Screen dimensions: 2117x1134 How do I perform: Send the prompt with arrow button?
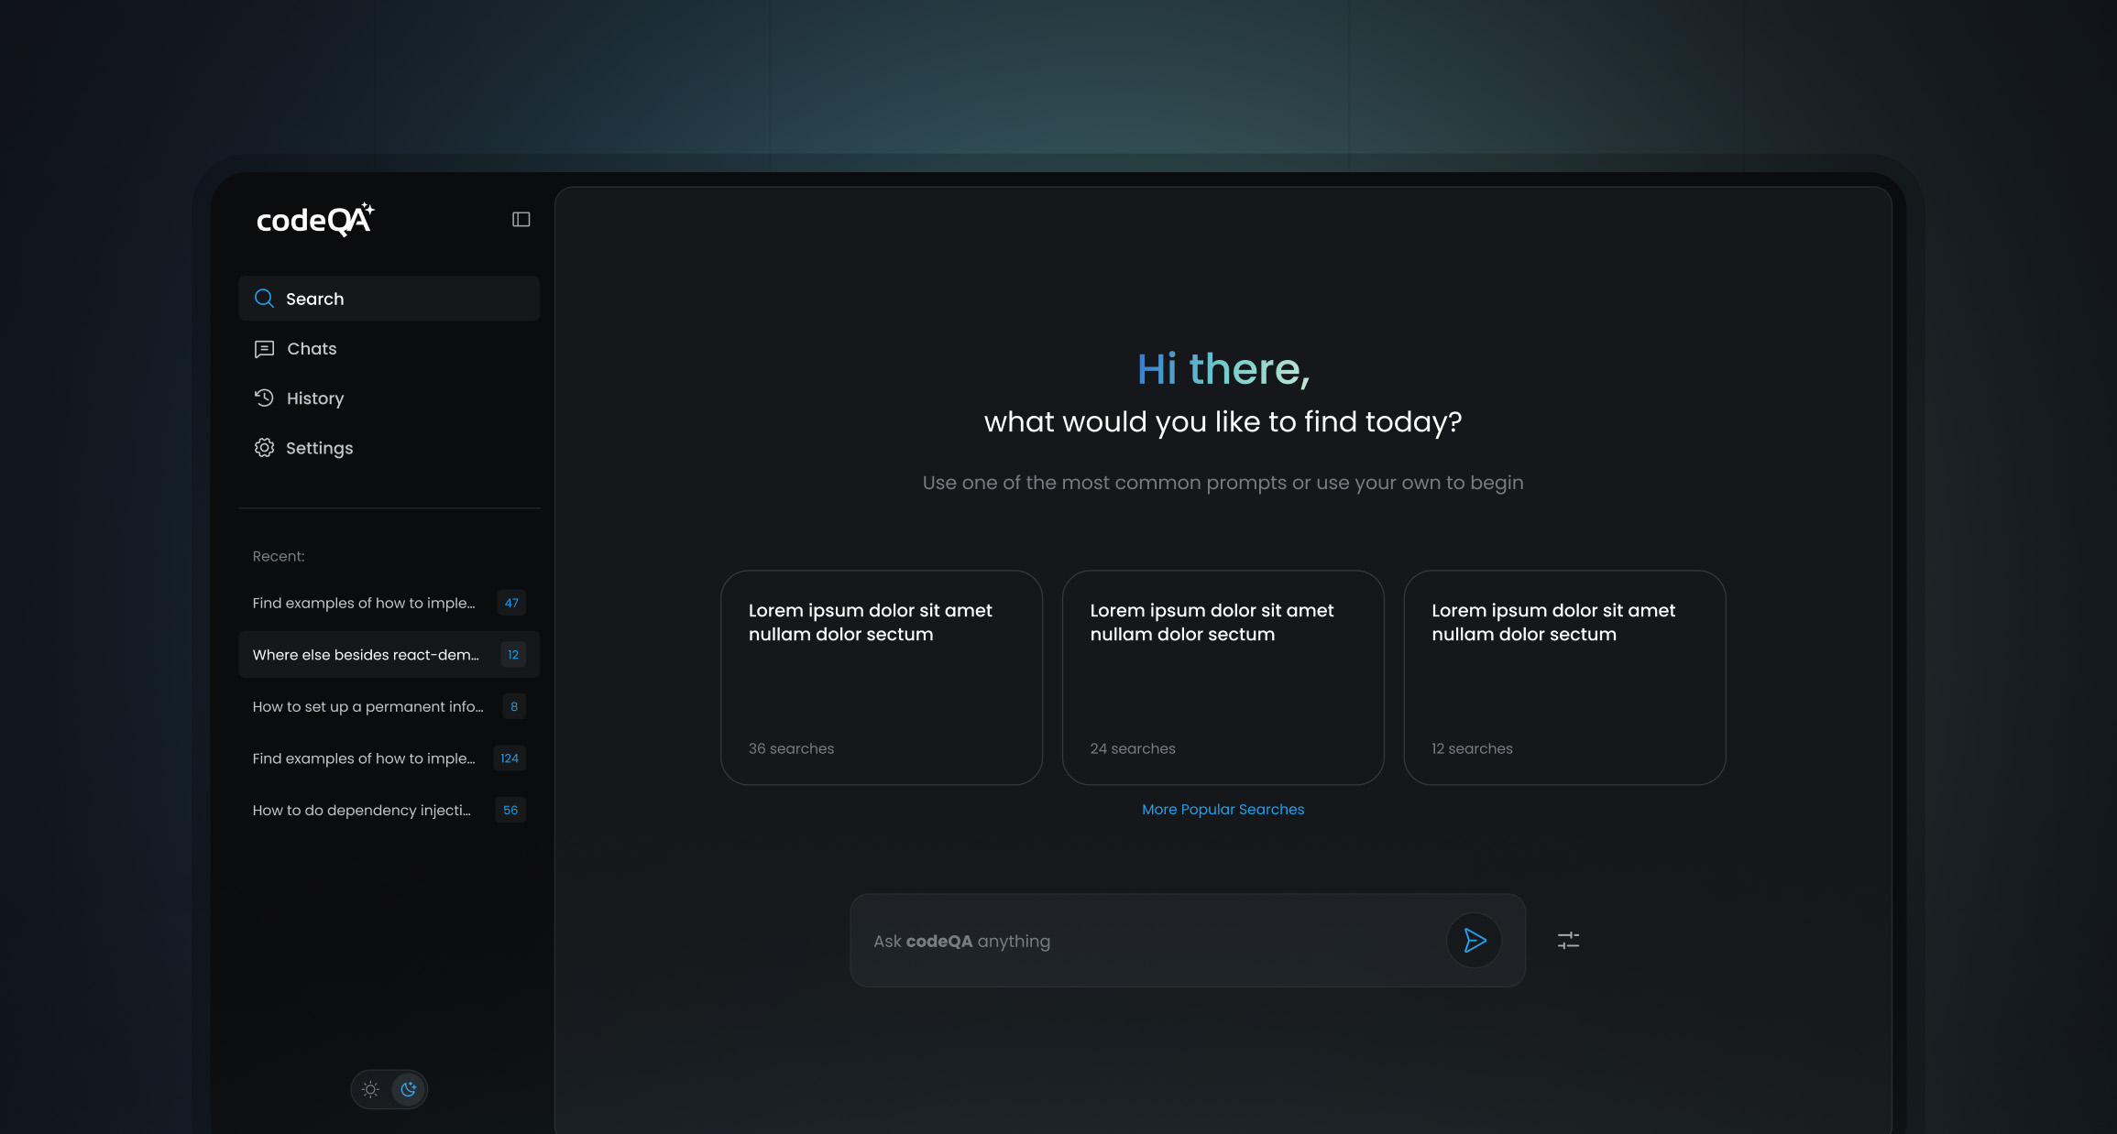(x=1474, y=941)
